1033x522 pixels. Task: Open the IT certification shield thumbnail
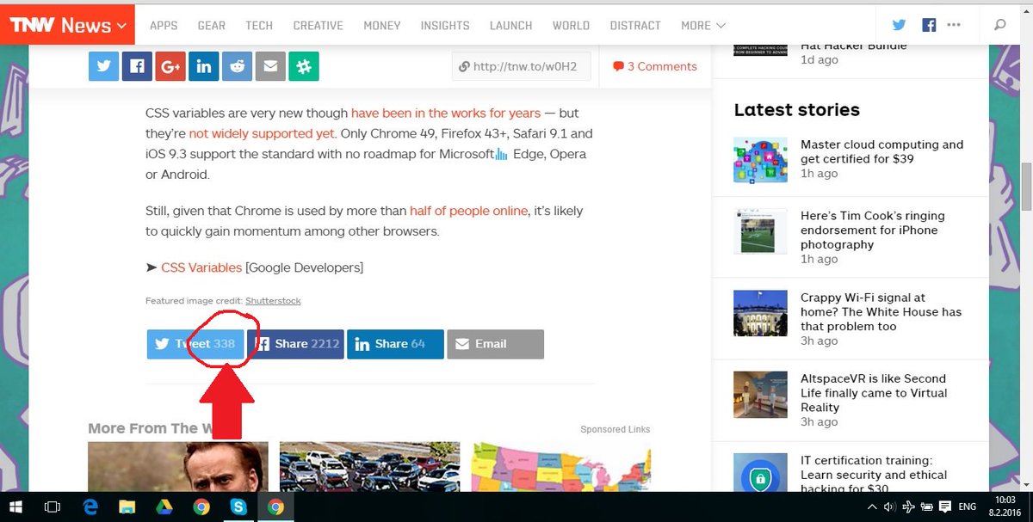click(x=761, y=473)
